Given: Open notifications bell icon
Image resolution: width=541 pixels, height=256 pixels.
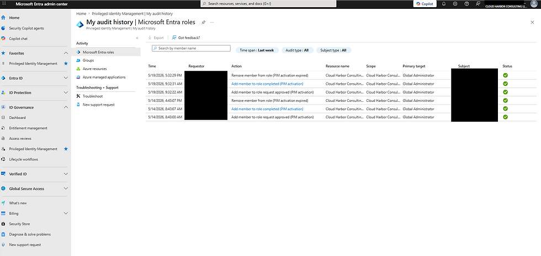Looking at the screenshot, I should (x=444, y=4).
